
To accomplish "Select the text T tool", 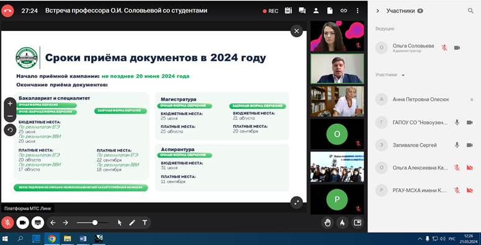I will pyautogui.click(x=145, y=223).
